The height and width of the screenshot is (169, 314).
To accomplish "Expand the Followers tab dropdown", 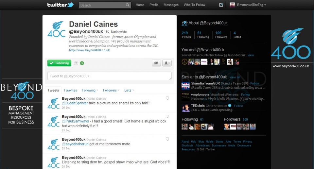I will tap(111, 90).
